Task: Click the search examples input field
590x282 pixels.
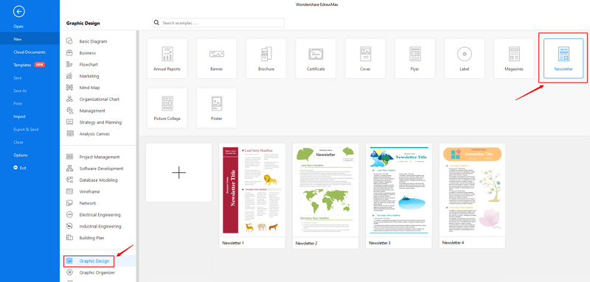Action: 218,23
